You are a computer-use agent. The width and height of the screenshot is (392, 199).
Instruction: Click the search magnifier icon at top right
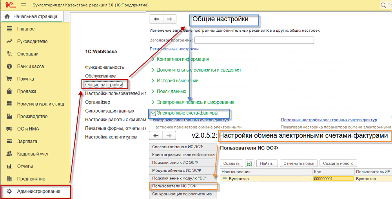coord(383,5)
